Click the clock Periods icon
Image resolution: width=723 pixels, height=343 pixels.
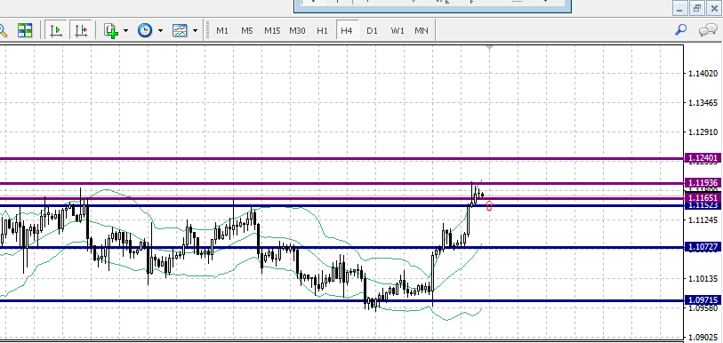(x=145, y=31)
